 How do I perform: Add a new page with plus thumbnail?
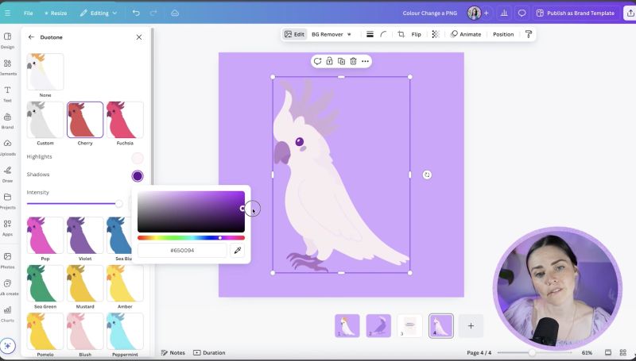click(x=471, y=326)
